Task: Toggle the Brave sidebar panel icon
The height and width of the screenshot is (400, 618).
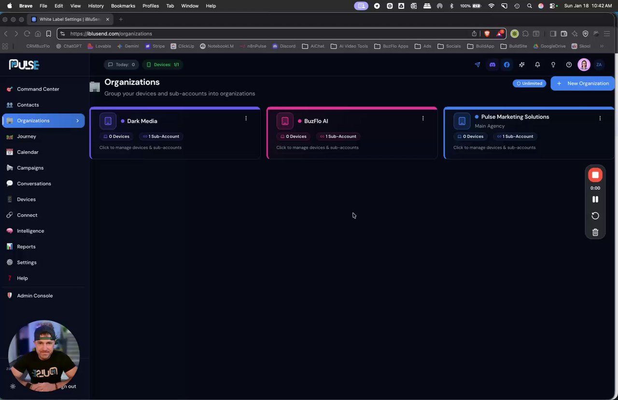Action: [x=553, y=34]
